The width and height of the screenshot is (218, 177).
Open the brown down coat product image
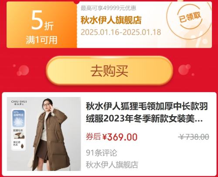tap(44, 134)
